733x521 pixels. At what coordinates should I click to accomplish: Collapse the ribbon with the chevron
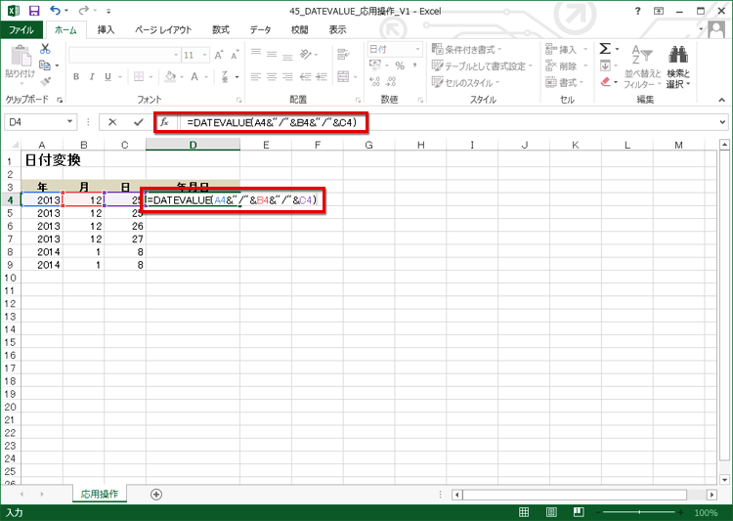click(722, 100)
